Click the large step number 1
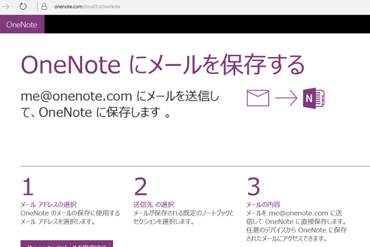This screenshot has width=370, height=247. tap(28, 187)
